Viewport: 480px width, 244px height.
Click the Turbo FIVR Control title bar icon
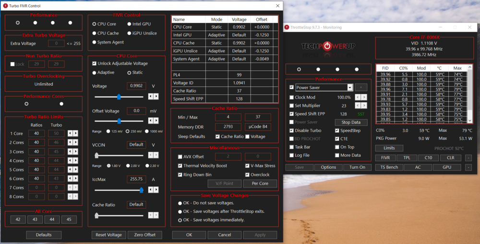(x=5, y=6)
